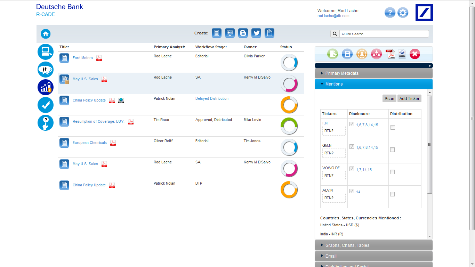Click the pink team hierarchy icon
Screen dimensions: 475x267
(376, 54)
